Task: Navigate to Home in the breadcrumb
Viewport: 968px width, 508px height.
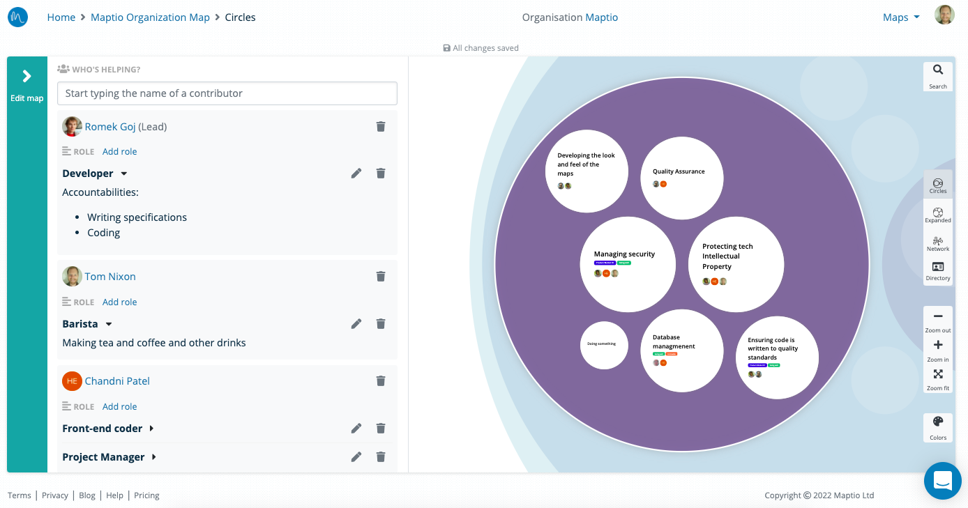Action: [61, 17]
